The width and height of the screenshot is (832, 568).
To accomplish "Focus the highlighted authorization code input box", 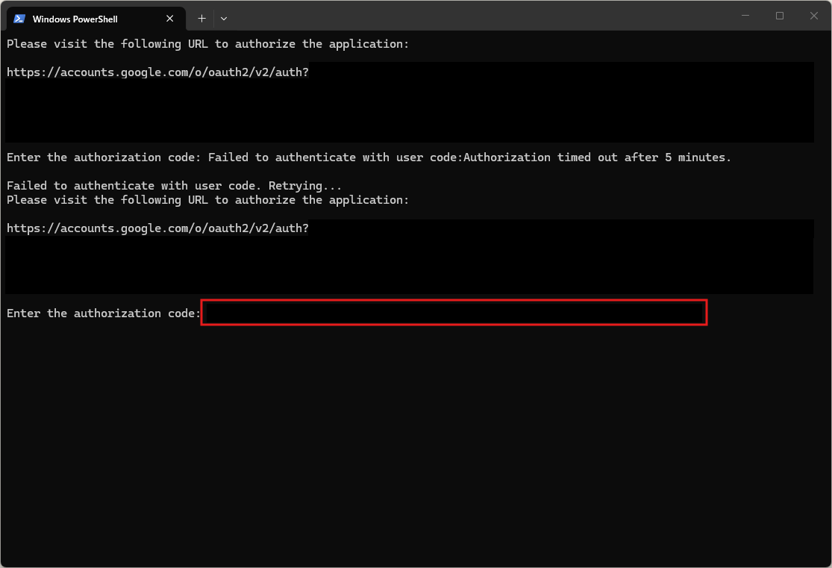I will click(454, 313).
